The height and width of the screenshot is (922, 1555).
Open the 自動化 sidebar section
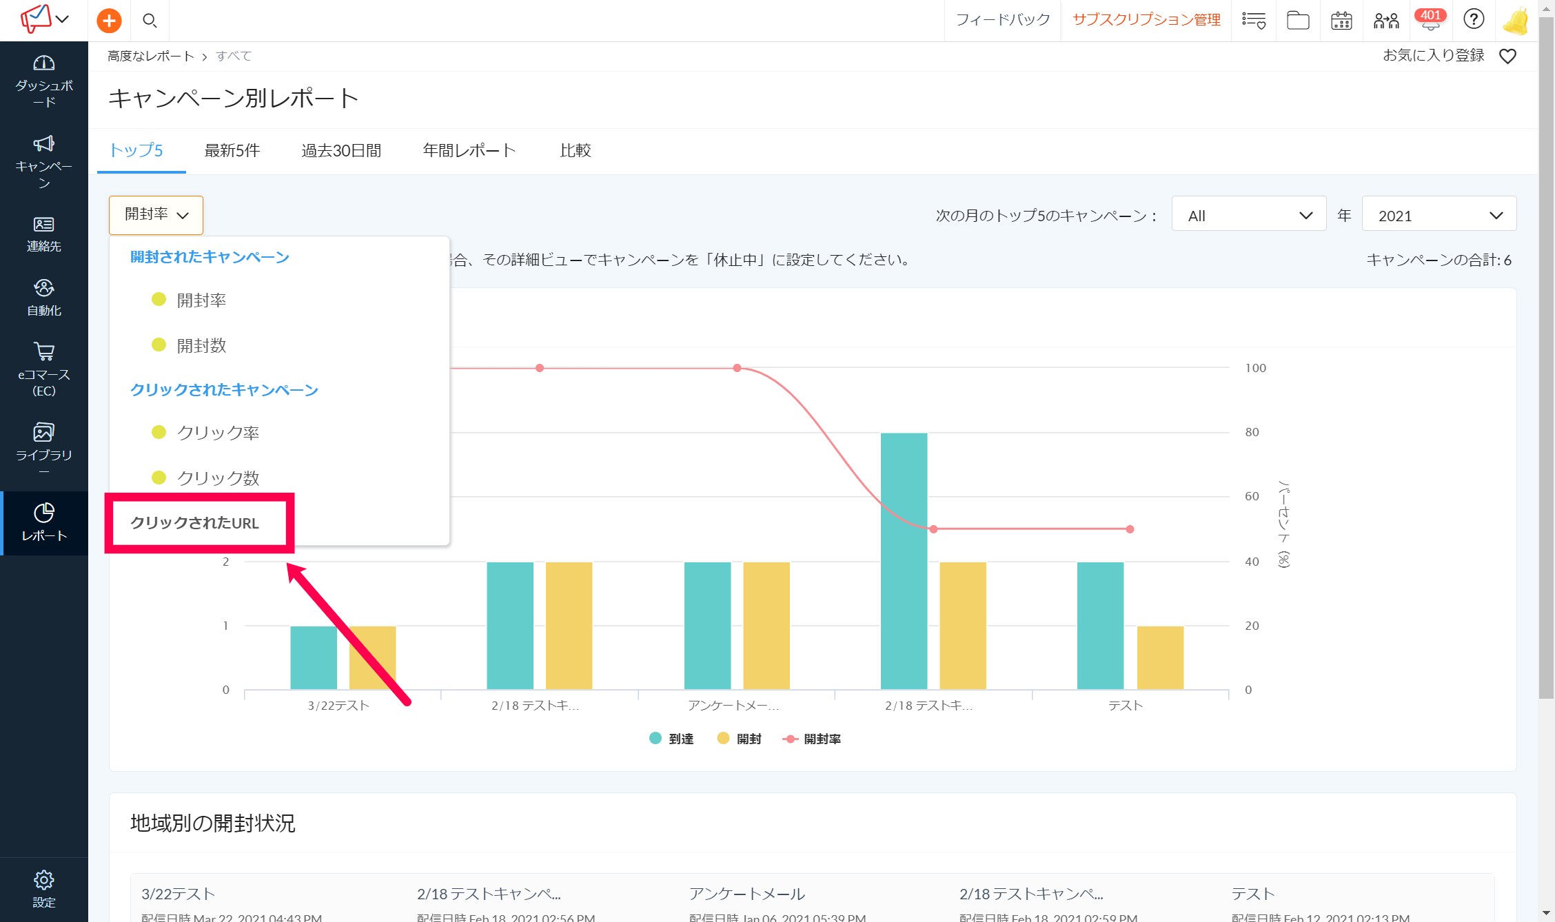[x=44, y=298]
